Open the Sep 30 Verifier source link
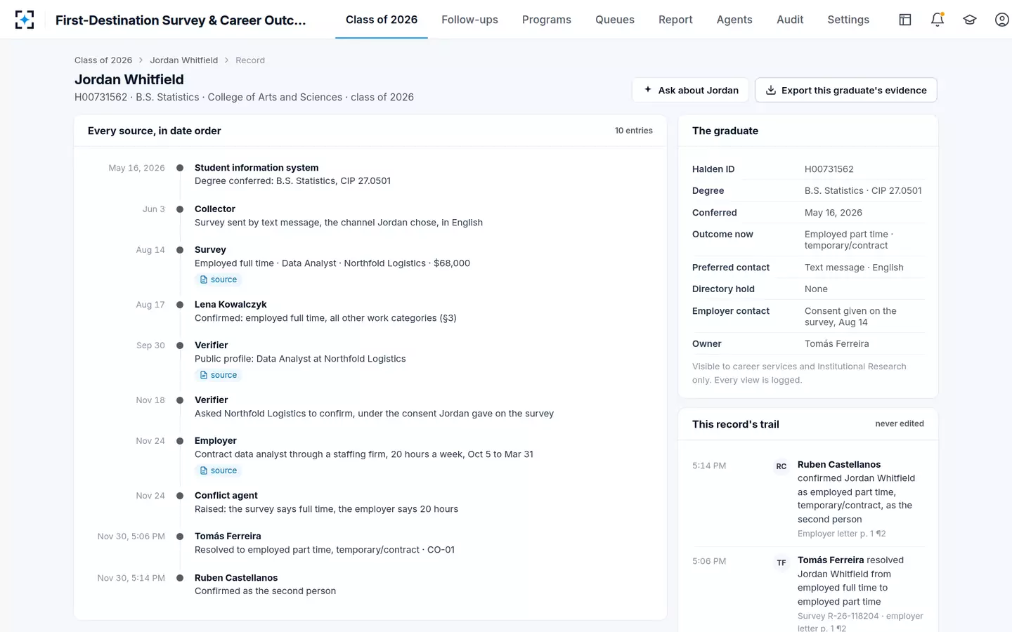 pos(219,375)
